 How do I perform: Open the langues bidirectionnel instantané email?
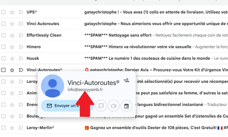coord(182,105)
